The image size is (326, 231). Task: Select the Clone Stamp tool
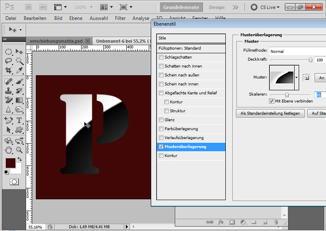click(8, 90)
